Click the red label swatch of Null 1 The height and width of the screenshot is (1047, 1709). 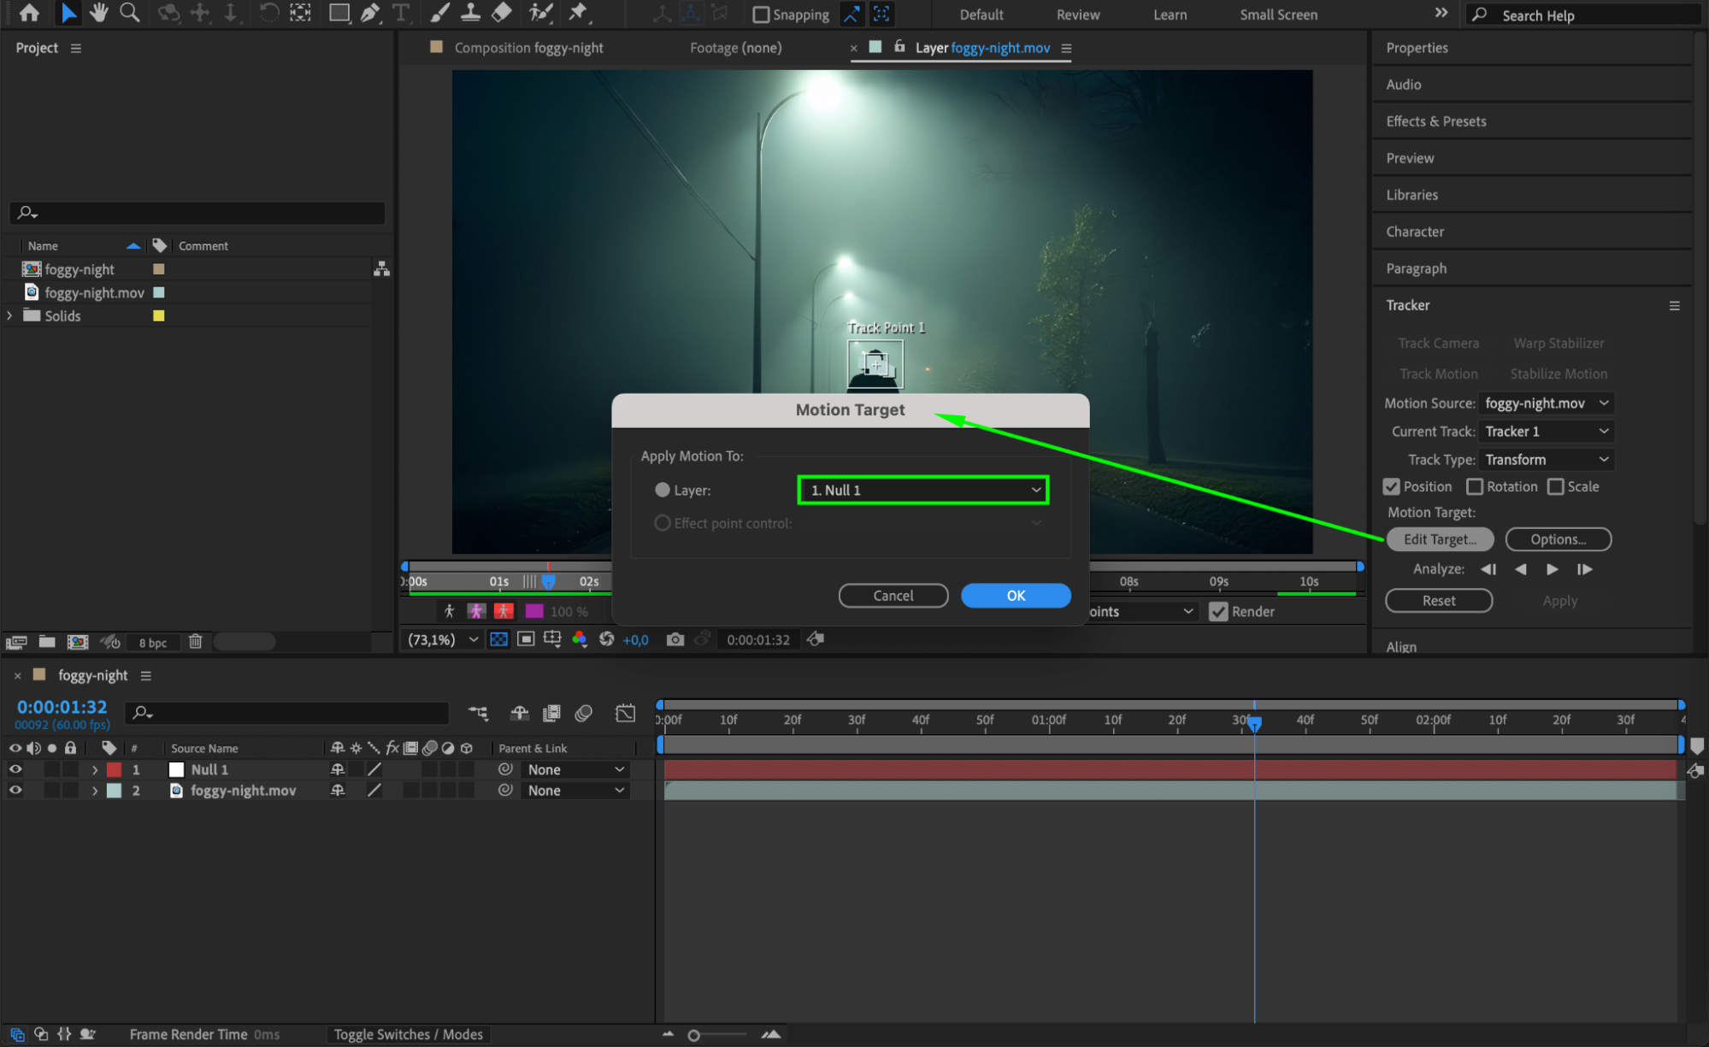[x=114, y=769]
